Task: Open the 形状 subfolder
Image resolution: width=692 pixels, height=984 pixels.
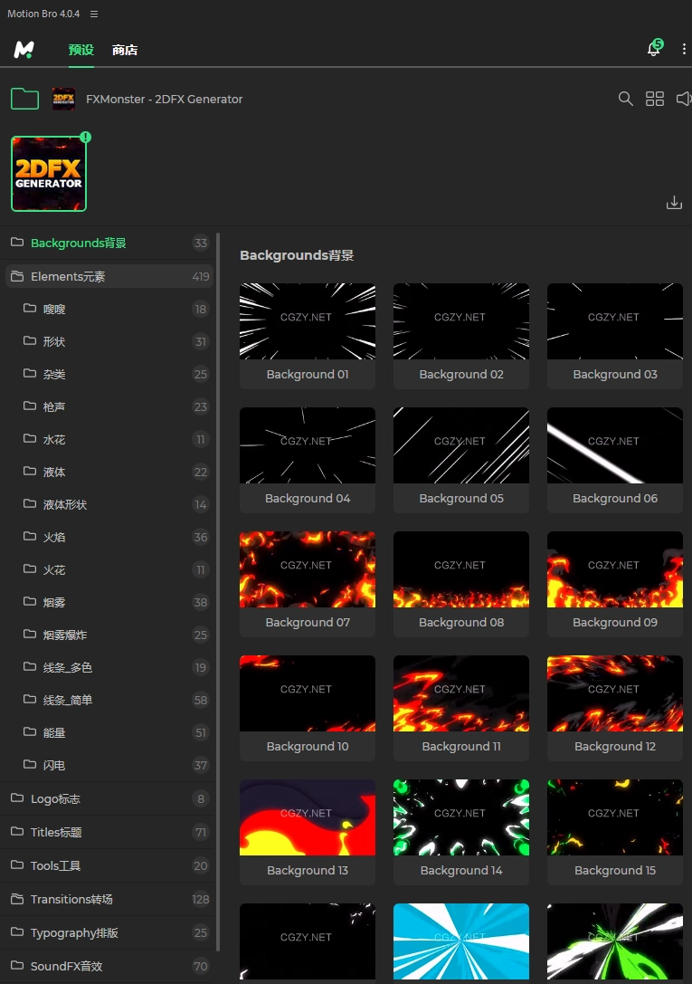Action: tap(109, 341)
